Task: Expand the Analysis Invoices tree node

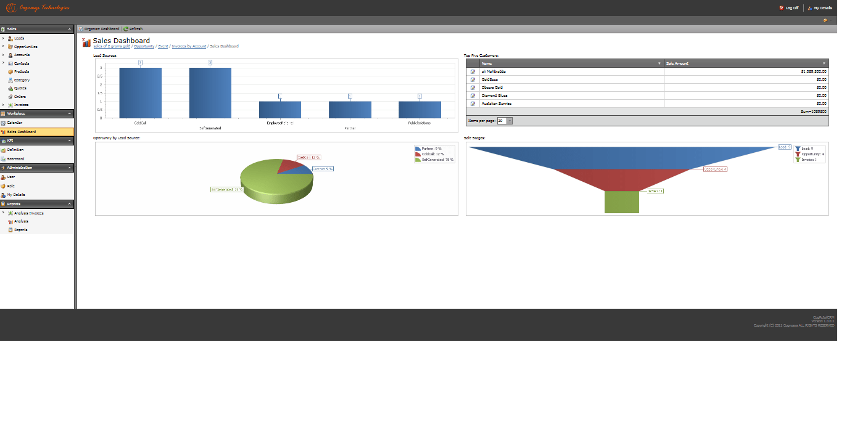Action: pyautogui.click(x=3, y=213)
